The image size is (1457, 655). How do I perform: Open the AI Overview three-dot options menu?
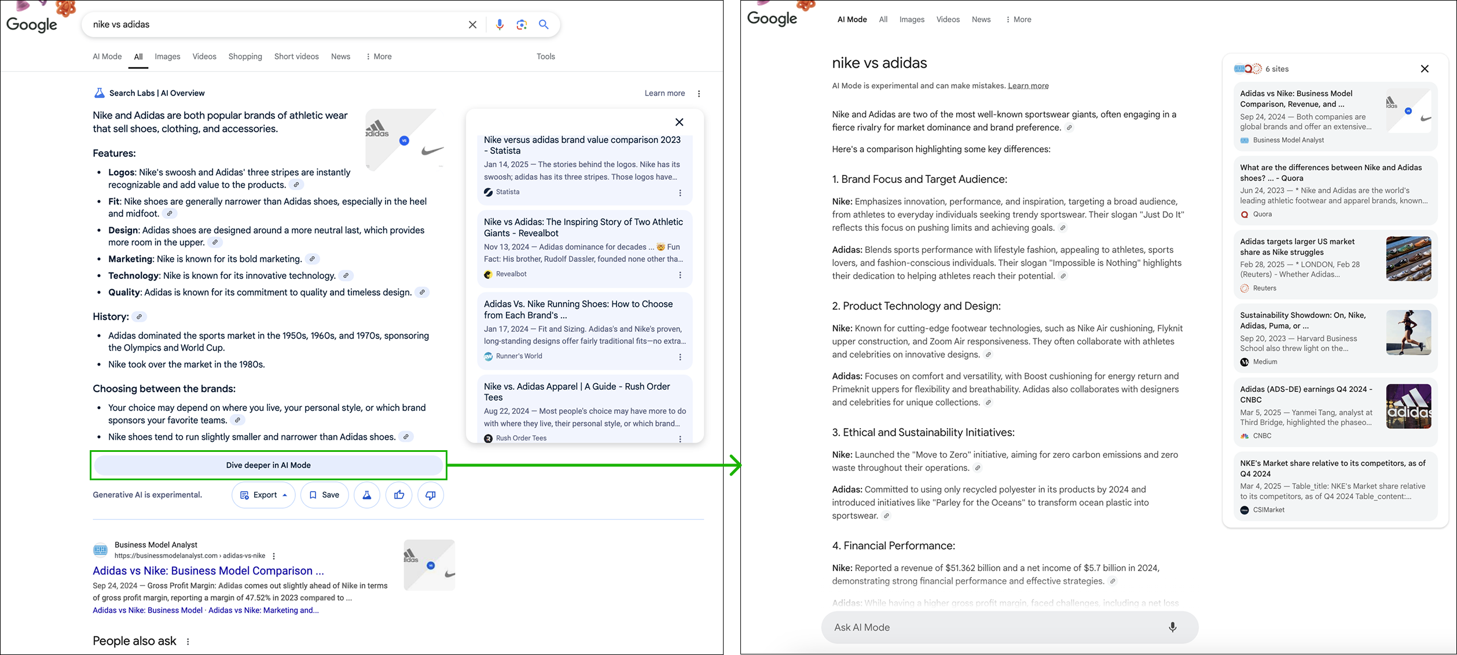coord(699,93)
